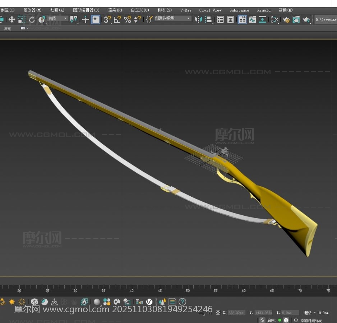Open the V-Ray menu
This screenshot has height=323, width=337.
[186, 10]
